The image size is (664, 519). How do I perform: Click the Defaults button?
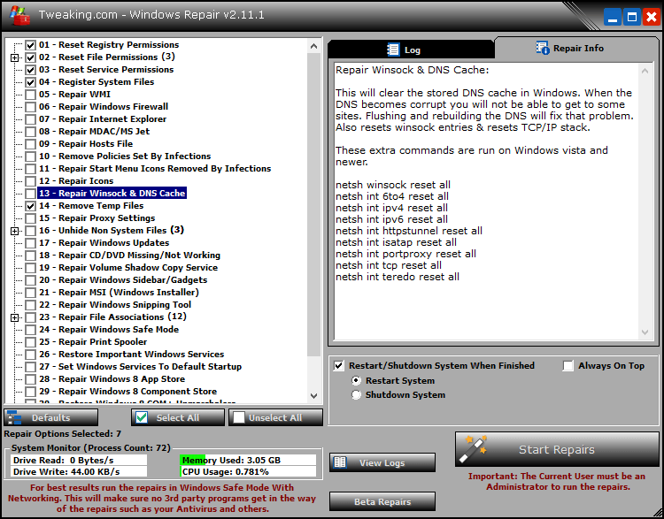(50, 417)
